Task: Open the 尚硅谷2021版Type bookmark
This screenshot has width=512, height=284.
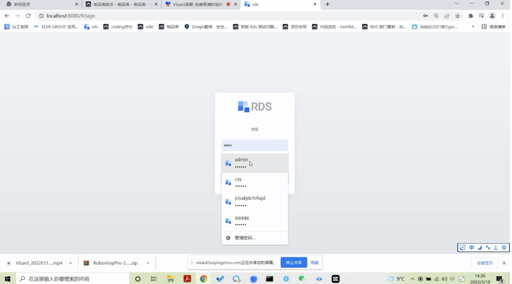Action: click(x=435, y=27)
